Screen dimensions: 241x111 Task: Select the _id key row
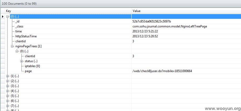coord(17,21)
